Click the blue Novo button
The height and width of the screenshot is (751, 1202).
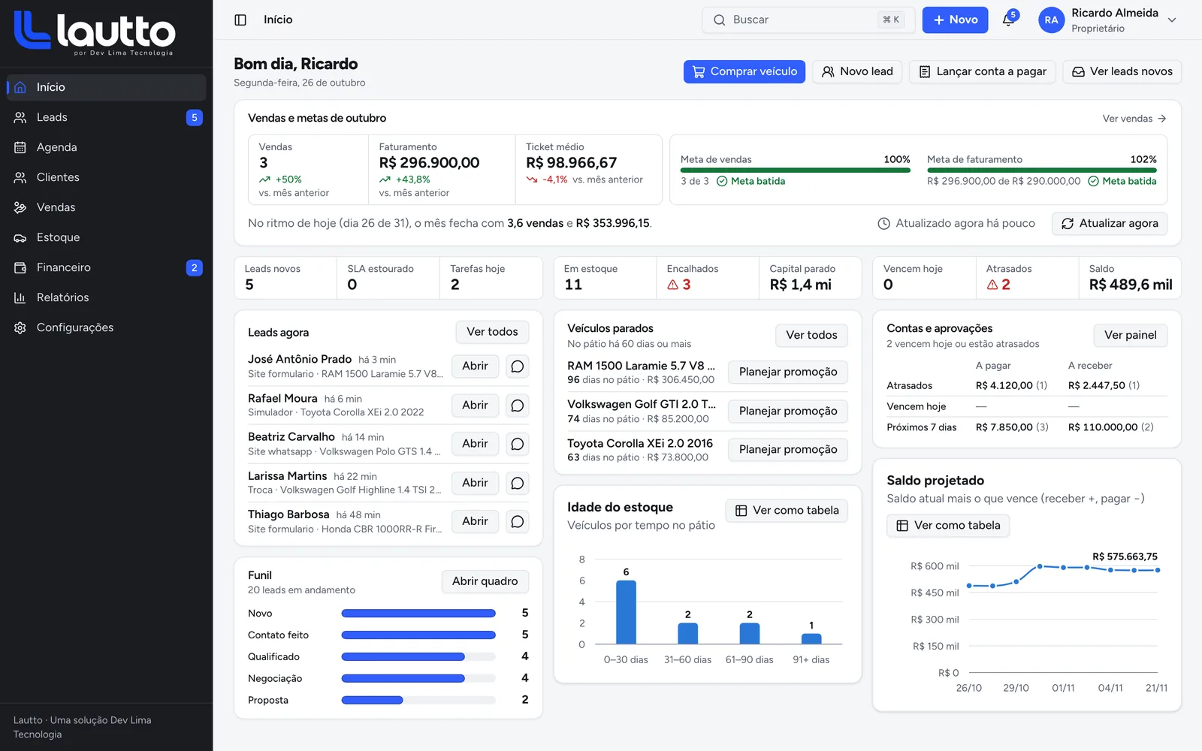(956, 20)
